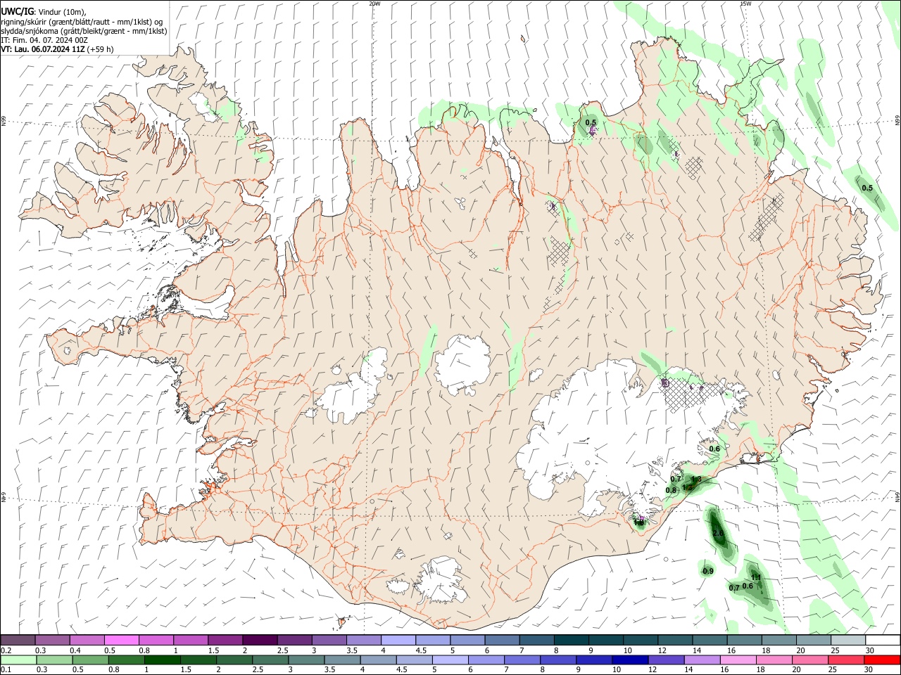Select the white 30 swatch ending the upper legend
Image resolution: width=901 pixels, height=675 pixels.
coord(883,640)
